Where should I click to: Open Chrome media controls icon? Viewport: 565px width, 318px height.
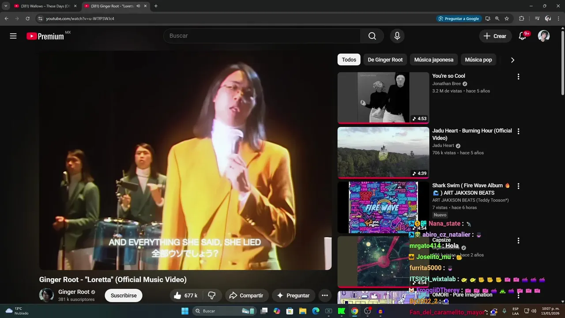click(537, 19)
